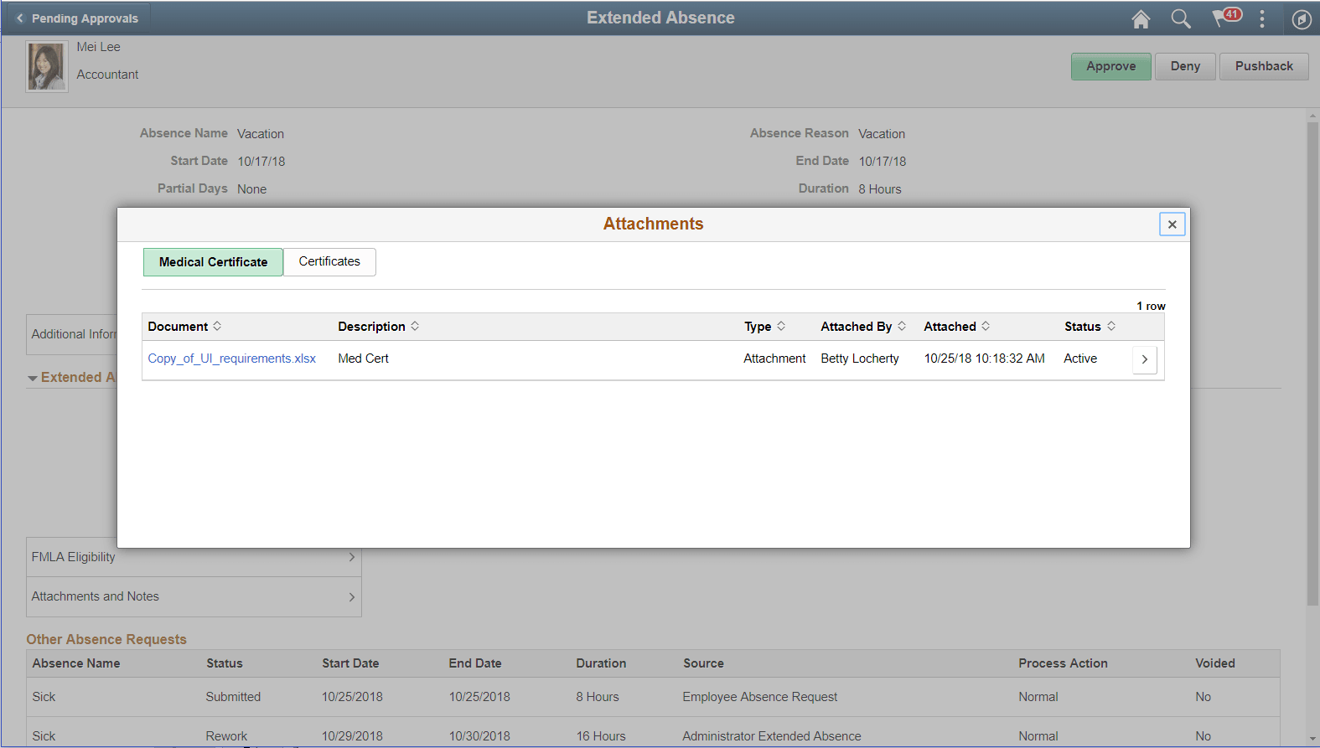Click the Process Action column header
The height and width of the screenshot is (748, 1320).
point(1063,663)
